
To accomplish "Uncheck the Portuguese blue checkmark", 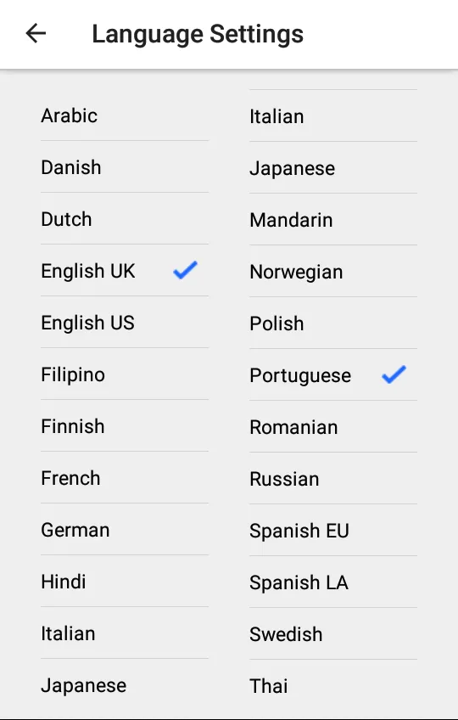I will click(x=394, y=374).
